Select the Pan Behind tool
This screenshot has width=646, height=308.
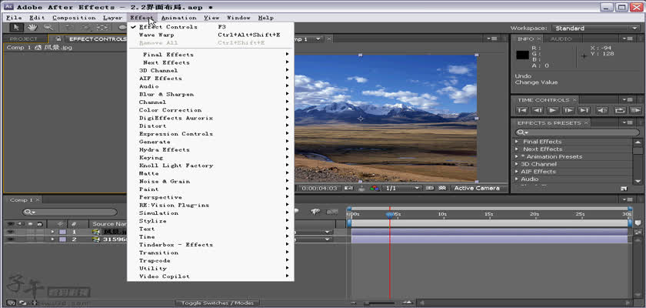[102, 28]
